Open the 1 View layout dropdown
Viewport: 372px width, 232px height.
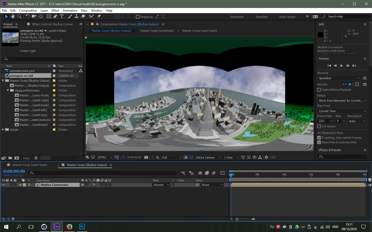231,157
